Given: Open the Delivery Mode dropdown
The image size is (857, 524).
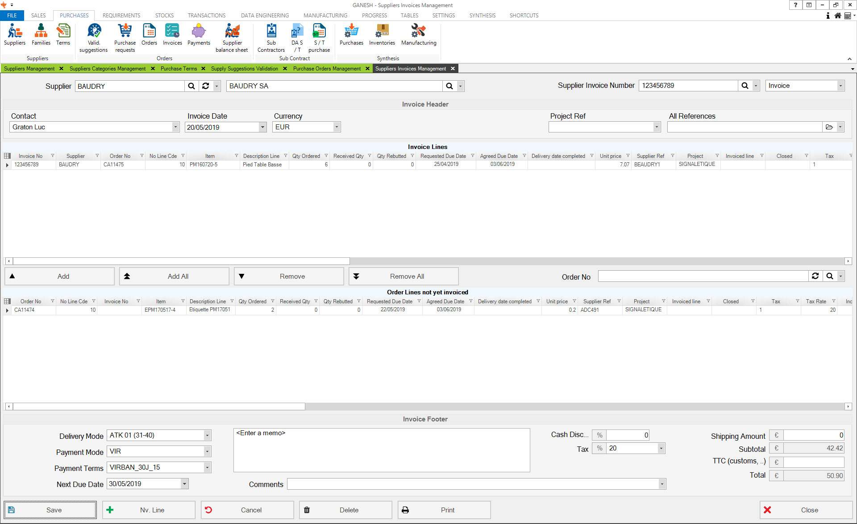Looking at the screenshot, I should point(207,435).
